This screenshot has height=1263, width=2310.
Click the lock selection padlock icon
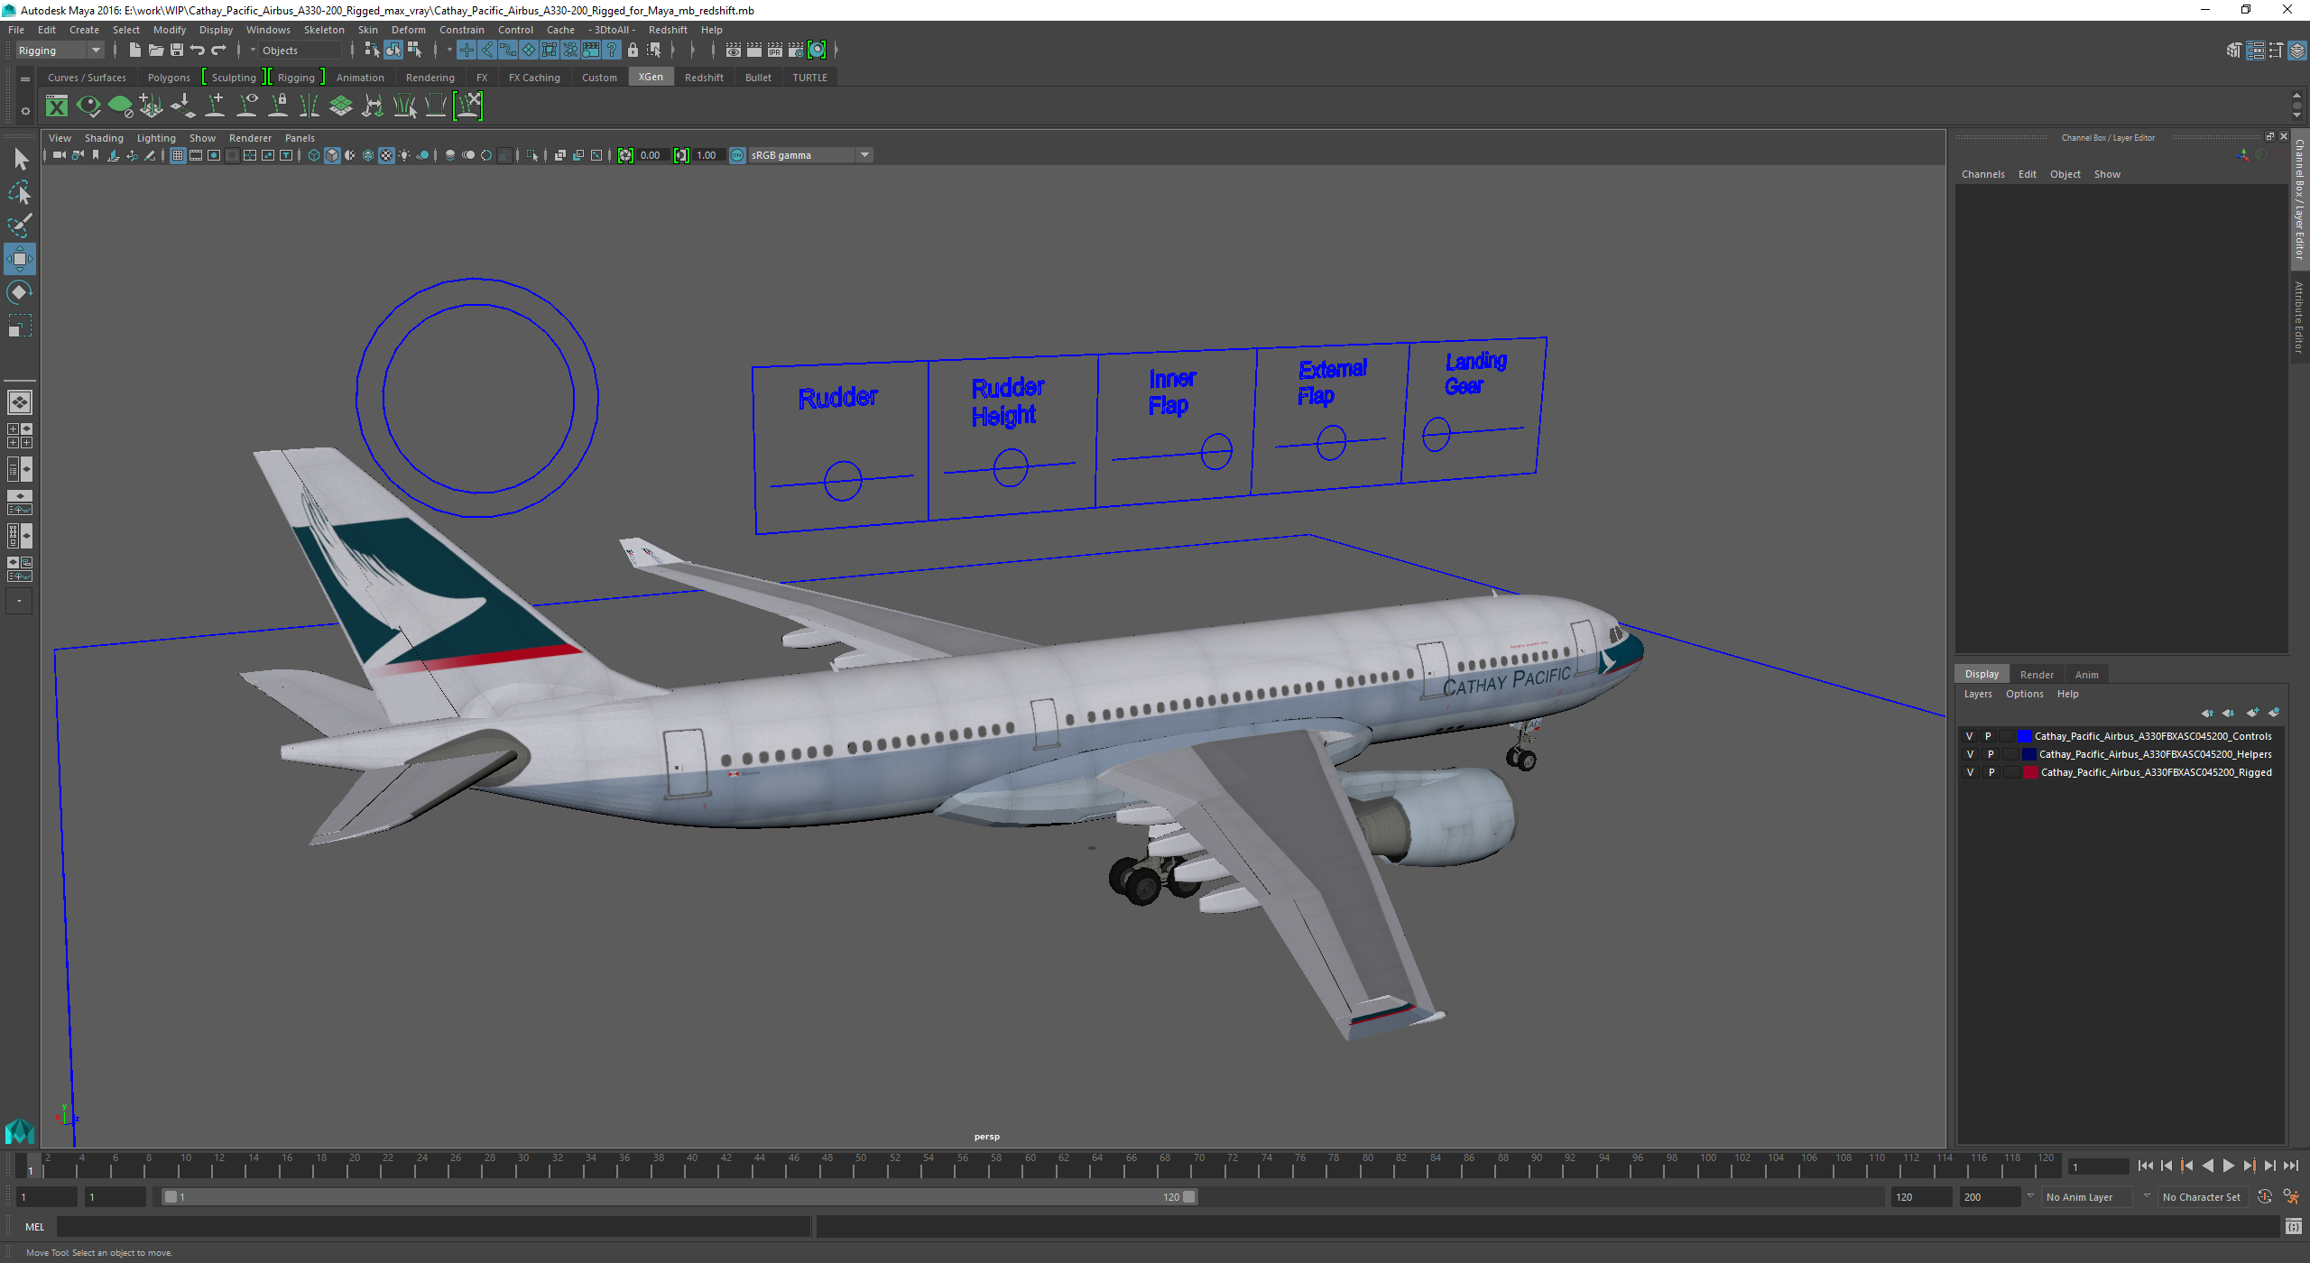pos(633,51)
